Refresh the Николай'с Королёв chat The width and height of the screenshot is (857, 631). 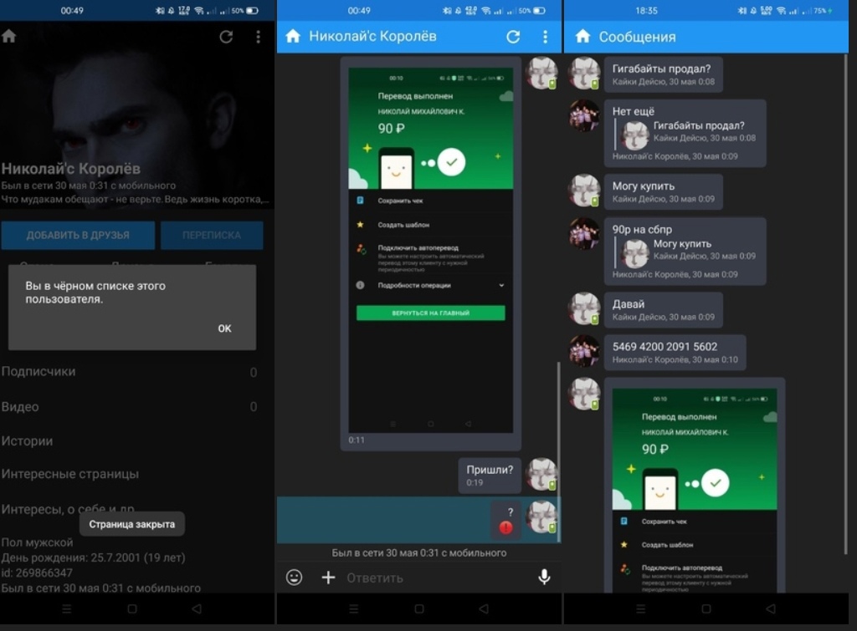point(513,37)
